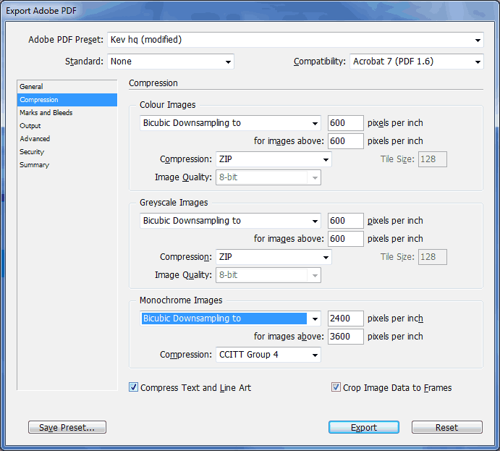Open Colour Images Compression dropdown (ZIP)
The height and width of the screenshot is (451, 500).
pos(274,159)
